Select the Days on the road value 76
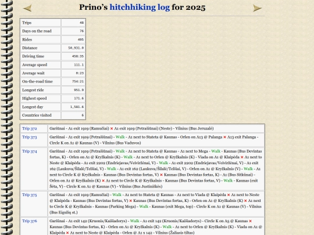The image size is (314, 235). (x=82, y=31)
